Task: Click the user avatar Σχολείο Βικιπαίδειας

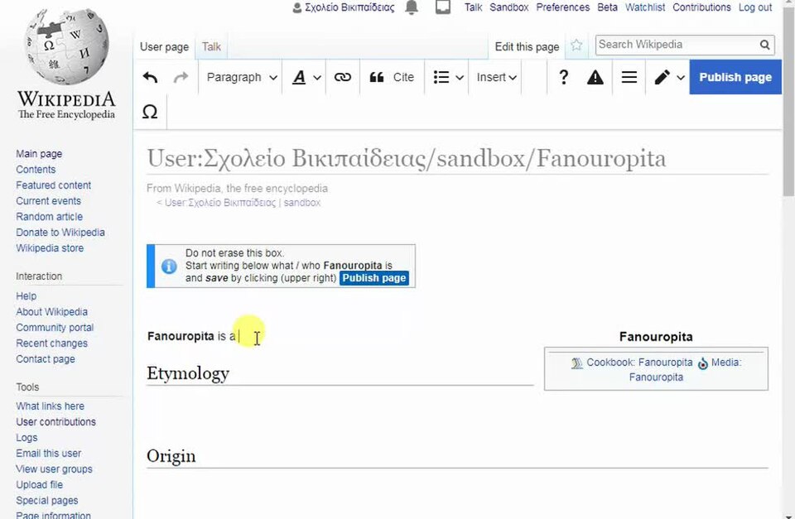Action: (344, 7)
